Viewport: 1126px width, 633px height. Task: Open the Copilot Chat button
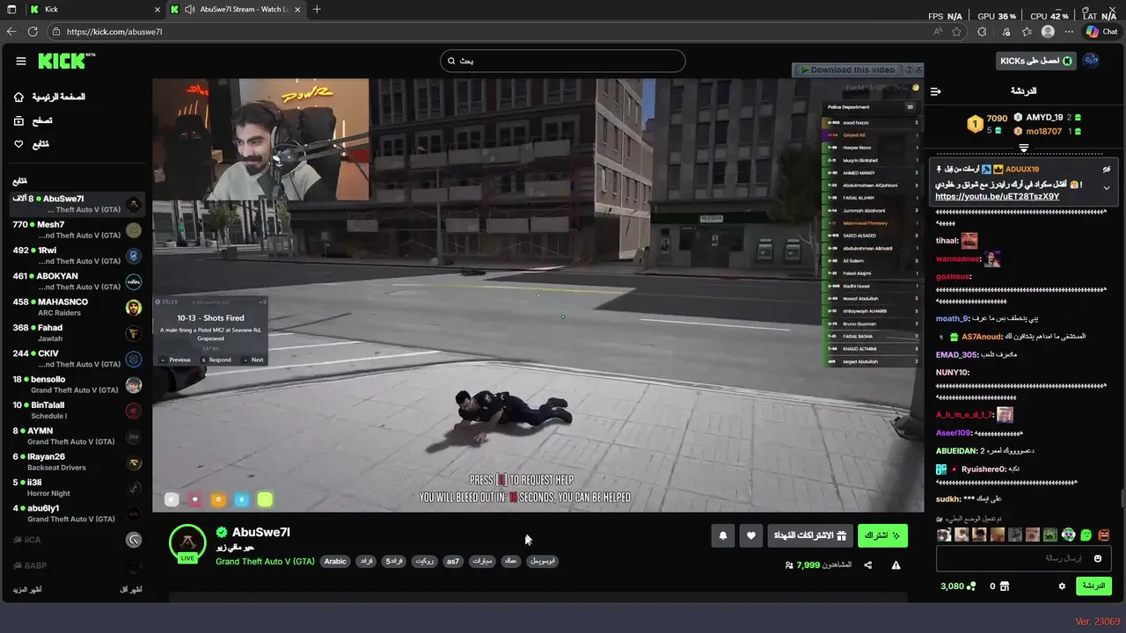(1101, 32)
